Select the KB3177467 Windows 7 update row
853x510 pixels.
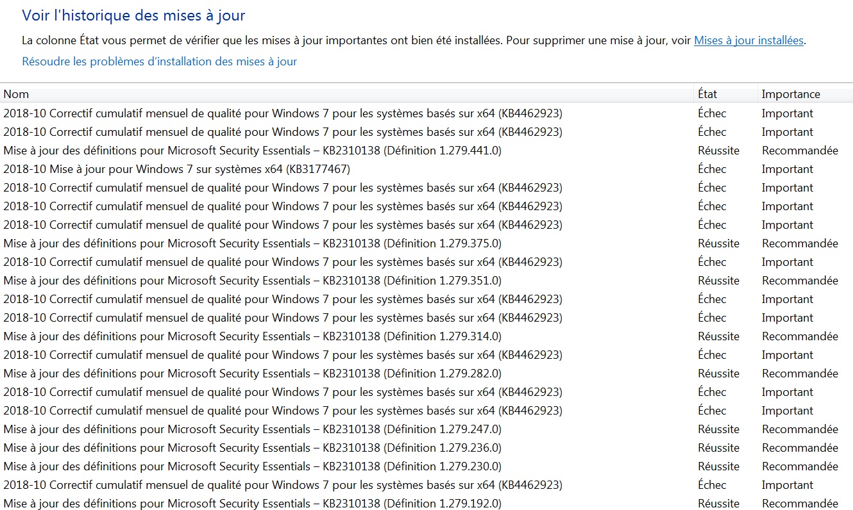(x=426, y=169)
